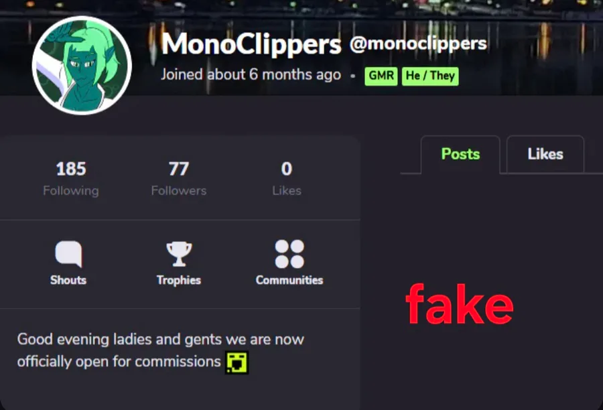Open the 185 Following list
Screen dimensions: 603x410
[x=71, y=179]
